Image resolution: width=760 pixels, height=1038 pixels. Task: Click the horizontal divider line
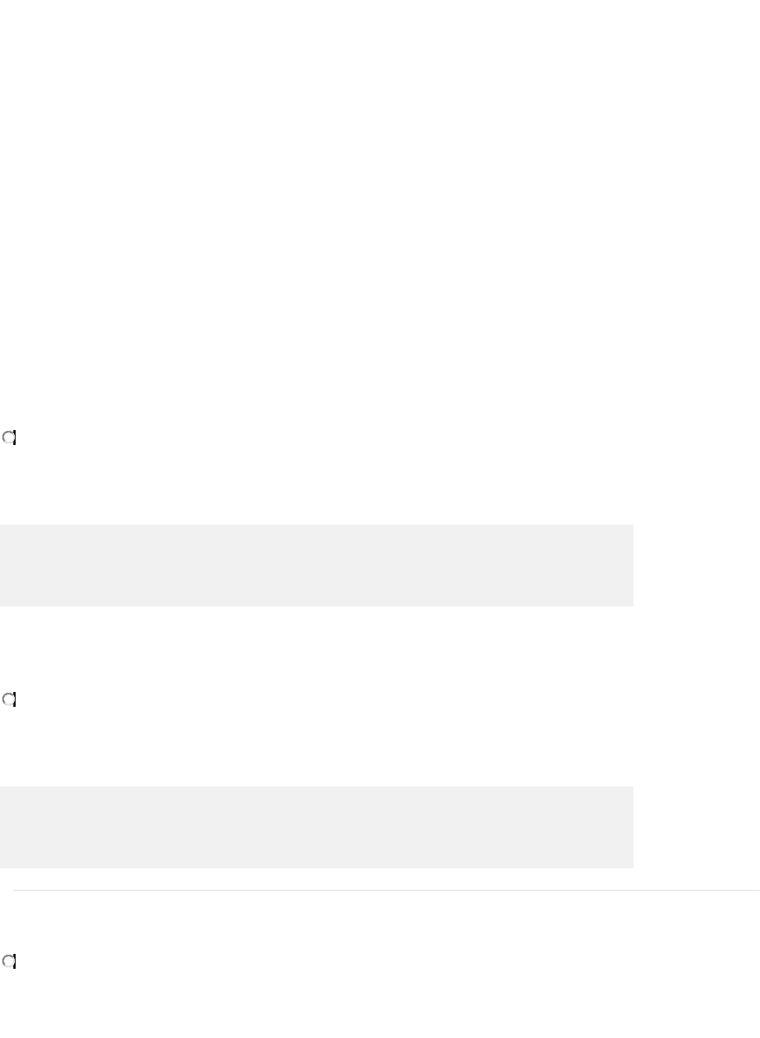(x=386, y=890)
